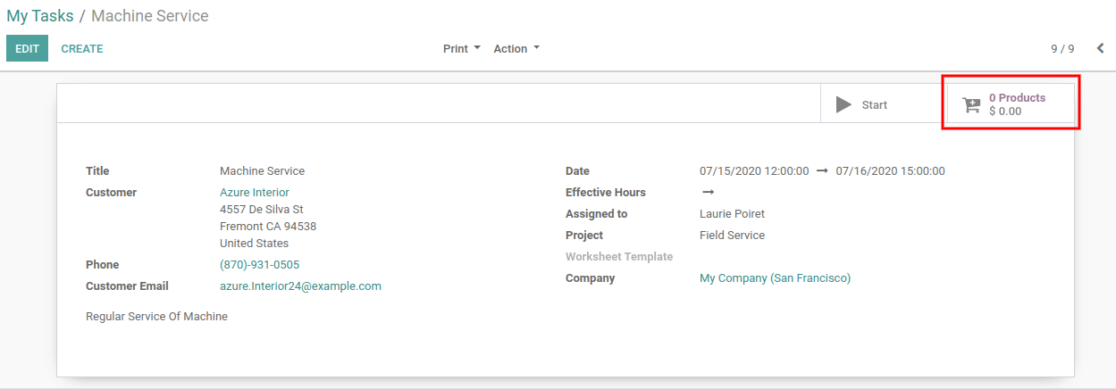
Task: Go to previous record with left arrow
Action: click(x=1100, y=49)
